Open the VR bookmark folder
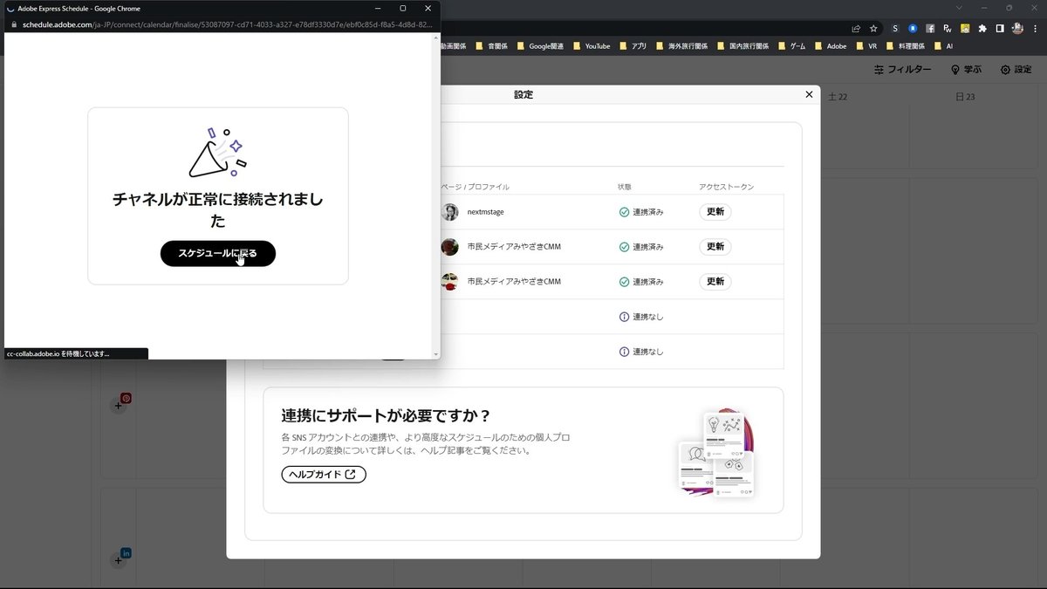Viewport: 1047px width, 589px height. point(866,46)
